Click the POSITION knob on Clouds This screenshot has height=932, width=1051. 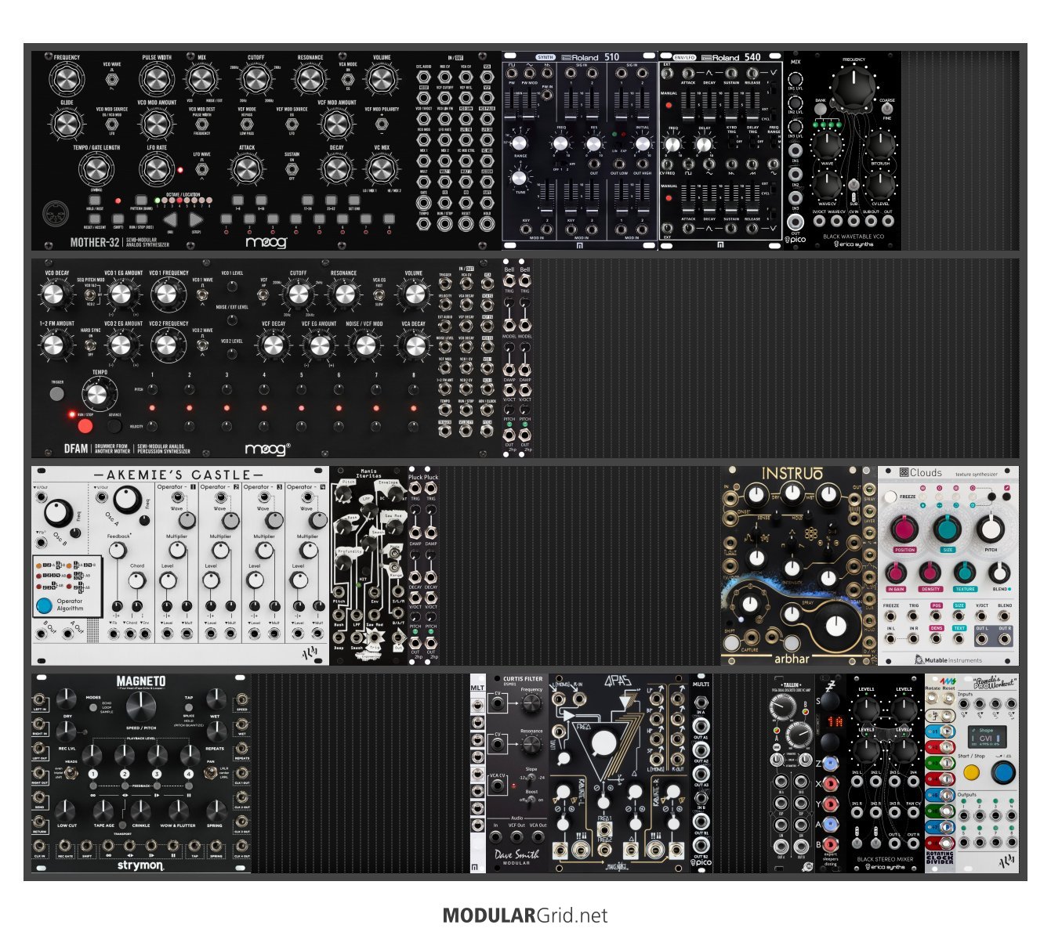[x=905, y=530]
